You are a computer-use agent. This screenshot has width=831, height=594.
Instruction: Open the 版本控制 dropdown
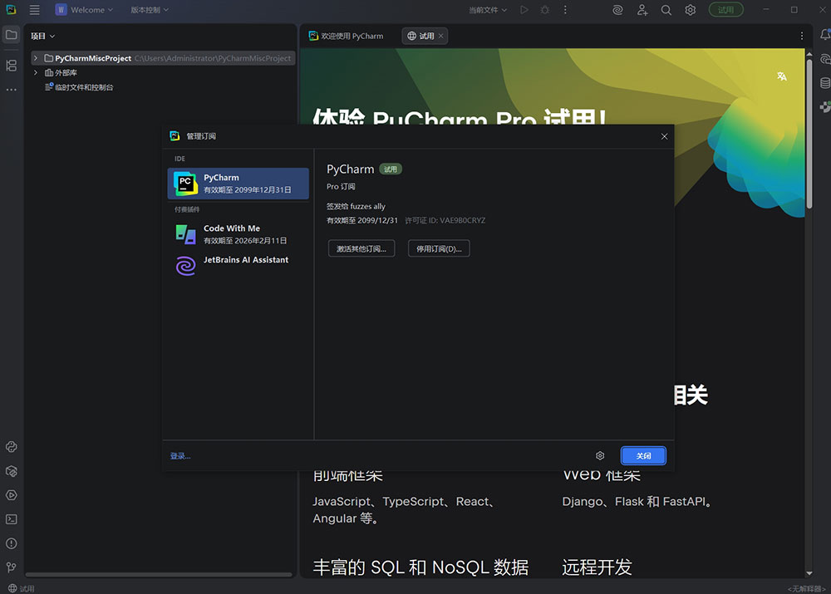tap(150, 10)
